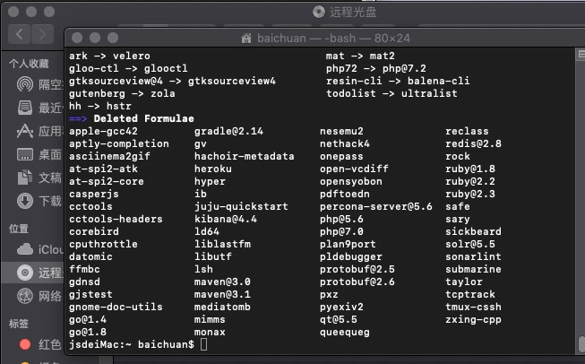585x364 pixels.
Task: Minimize the Finder window
Action: 31,12
